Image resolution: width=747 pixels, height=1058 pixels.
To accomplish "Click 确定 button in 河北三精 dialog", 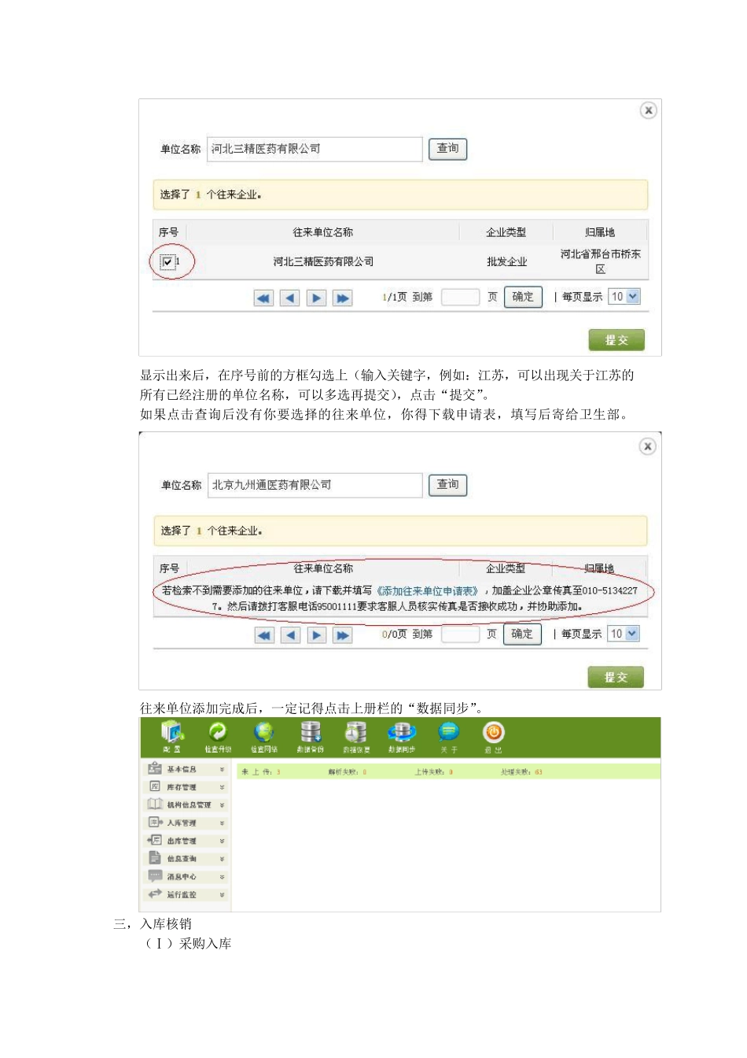I will point(523,298).
